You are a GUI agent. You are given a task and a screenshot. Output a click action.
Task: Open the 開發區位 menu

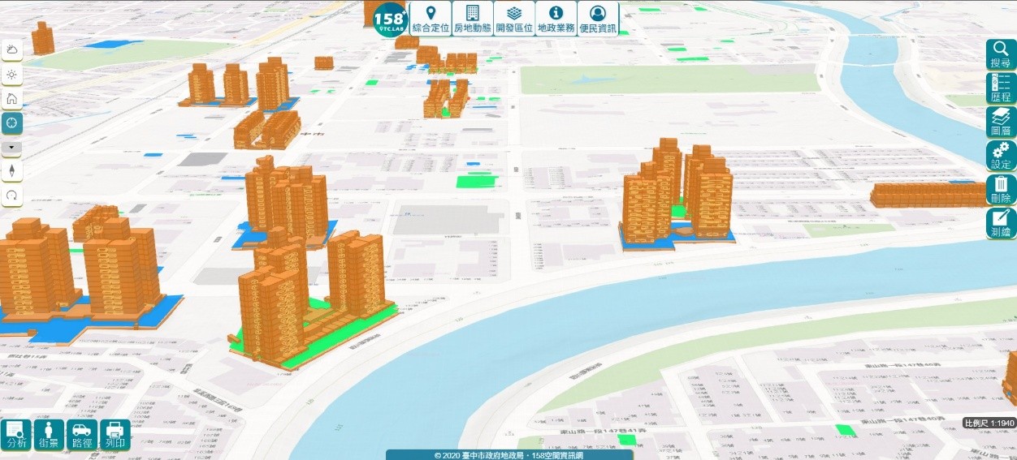pos(514,18)
